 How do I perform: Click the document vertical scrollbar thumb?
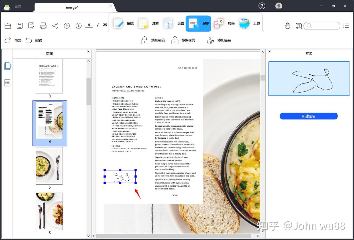coord(263,78)
